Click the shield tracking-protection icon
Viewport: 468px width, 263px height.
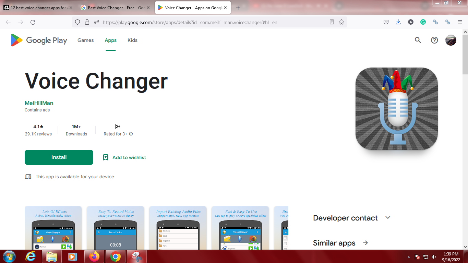(x=77, y=22)
